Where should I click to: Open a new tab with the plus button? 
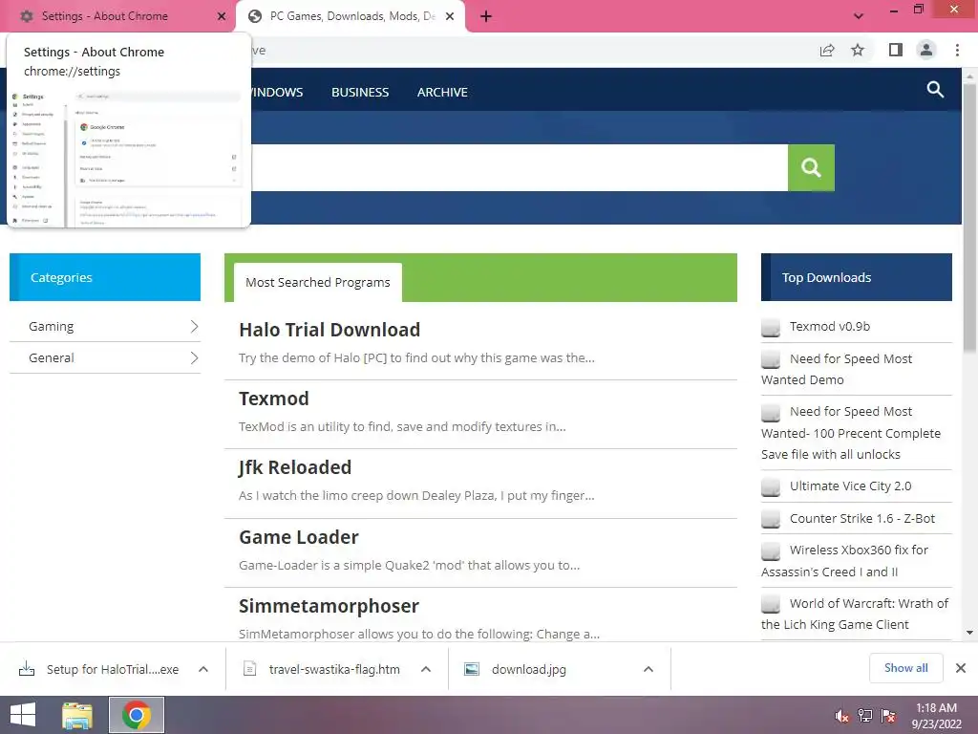tap(486, 17)
